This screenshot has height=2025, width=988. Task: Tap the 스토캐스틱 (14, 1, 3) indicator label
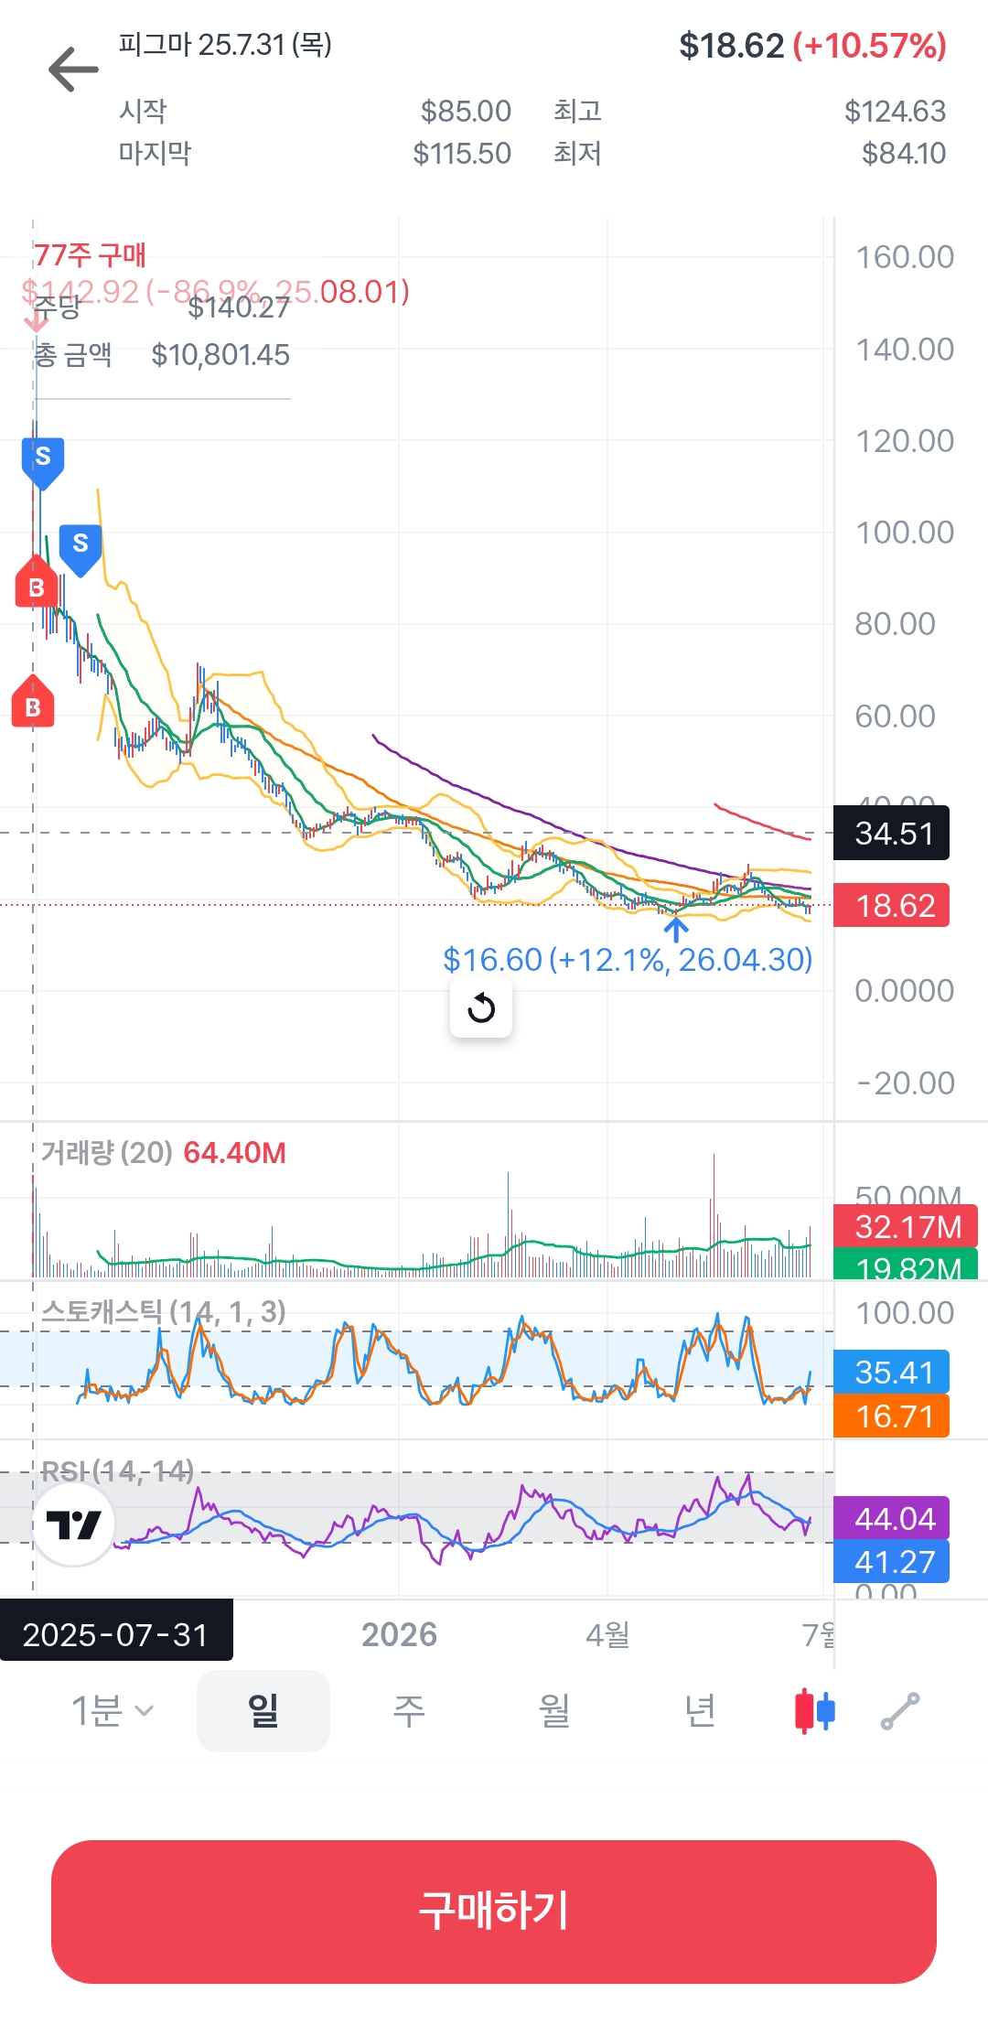(164, 1311)
